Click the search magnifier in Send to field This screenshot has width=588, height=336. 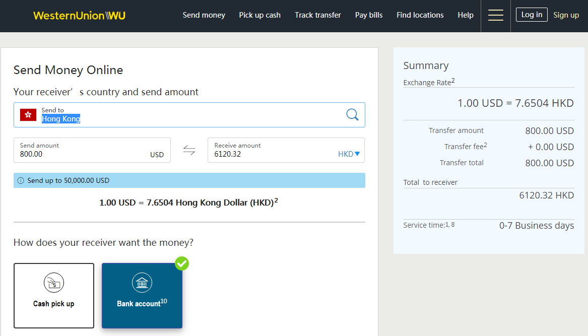[x=352, y=115]
